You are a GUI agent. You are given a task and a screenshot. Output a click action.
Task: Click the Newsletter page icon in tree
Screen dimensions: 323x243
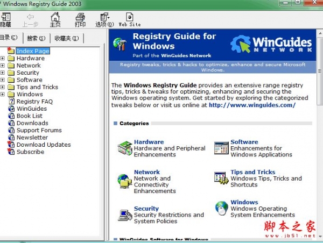click(11, 138)
